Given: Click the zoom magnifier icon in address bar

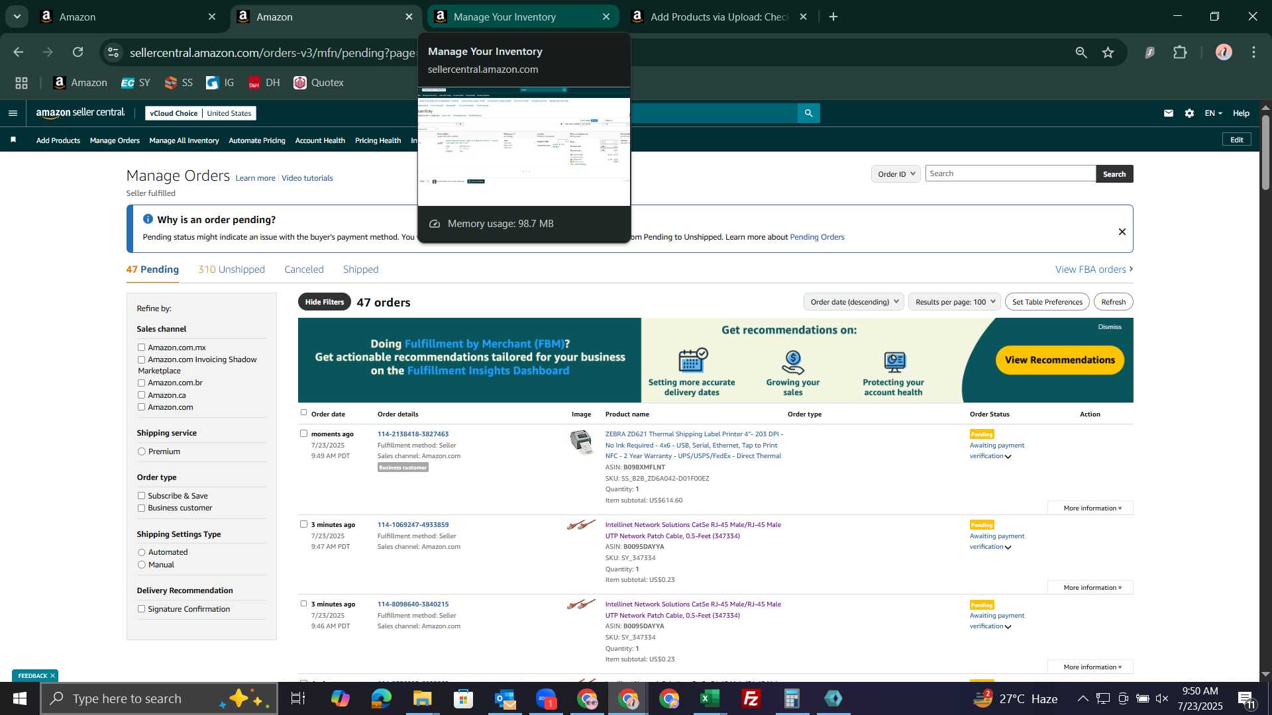Looking at the screenshot, I should point(1081,52).
